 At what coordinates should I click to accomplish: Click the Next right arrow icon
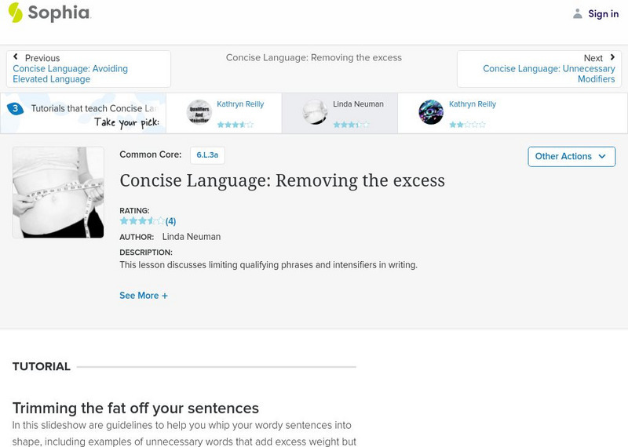pyautogui.click(x=612, y=57)
